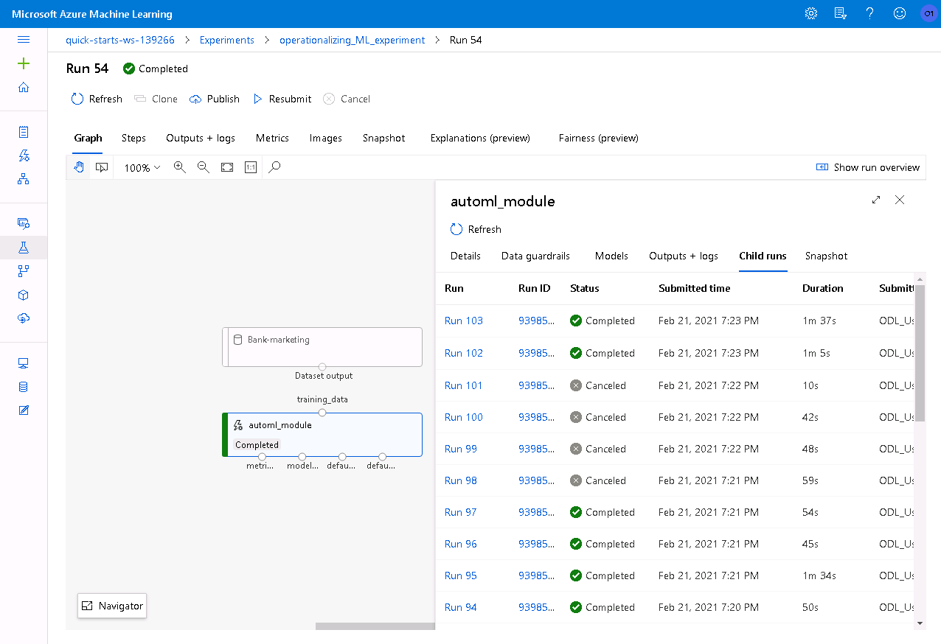Switch to the Steps tab
Viewport: 941px width, 644px height.
point(133,138)
